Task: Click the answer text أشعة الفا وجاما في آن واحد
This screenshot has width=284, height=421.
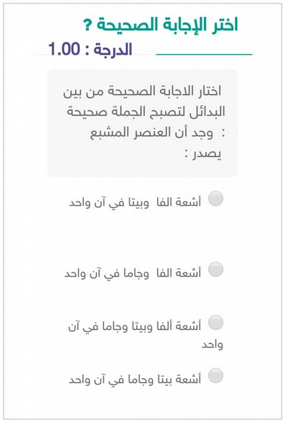Action: (133, 274)
